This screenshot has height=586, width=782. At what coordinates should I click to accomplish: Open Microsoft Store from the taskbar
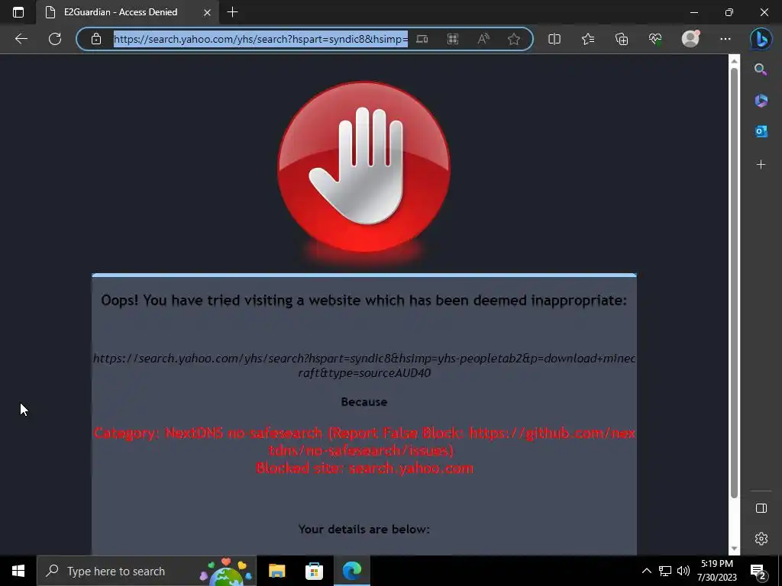[x=314, y=571]
